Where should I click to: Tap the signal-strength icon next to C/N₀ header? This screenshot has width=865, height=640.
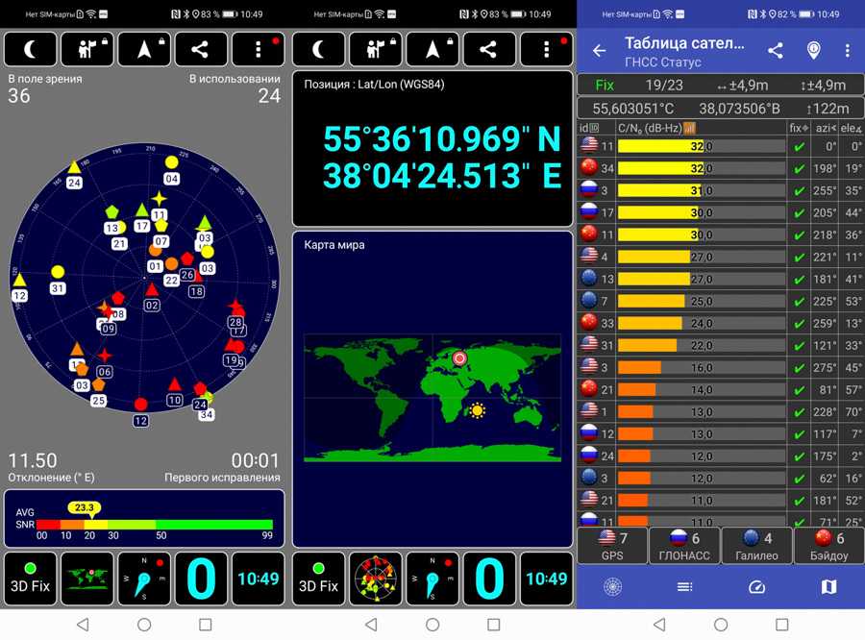coord(689,128)
